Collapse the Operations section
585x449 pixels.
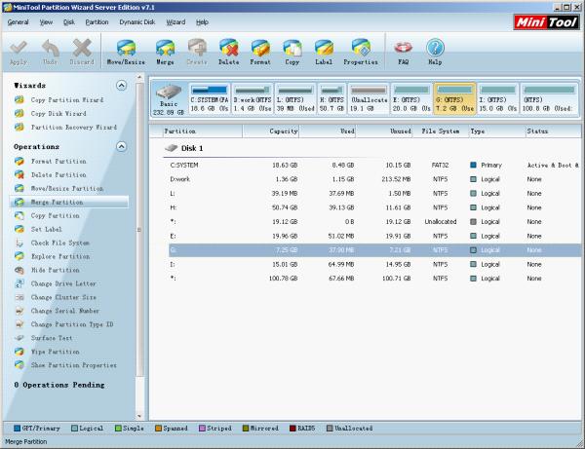tap(121, 146)
